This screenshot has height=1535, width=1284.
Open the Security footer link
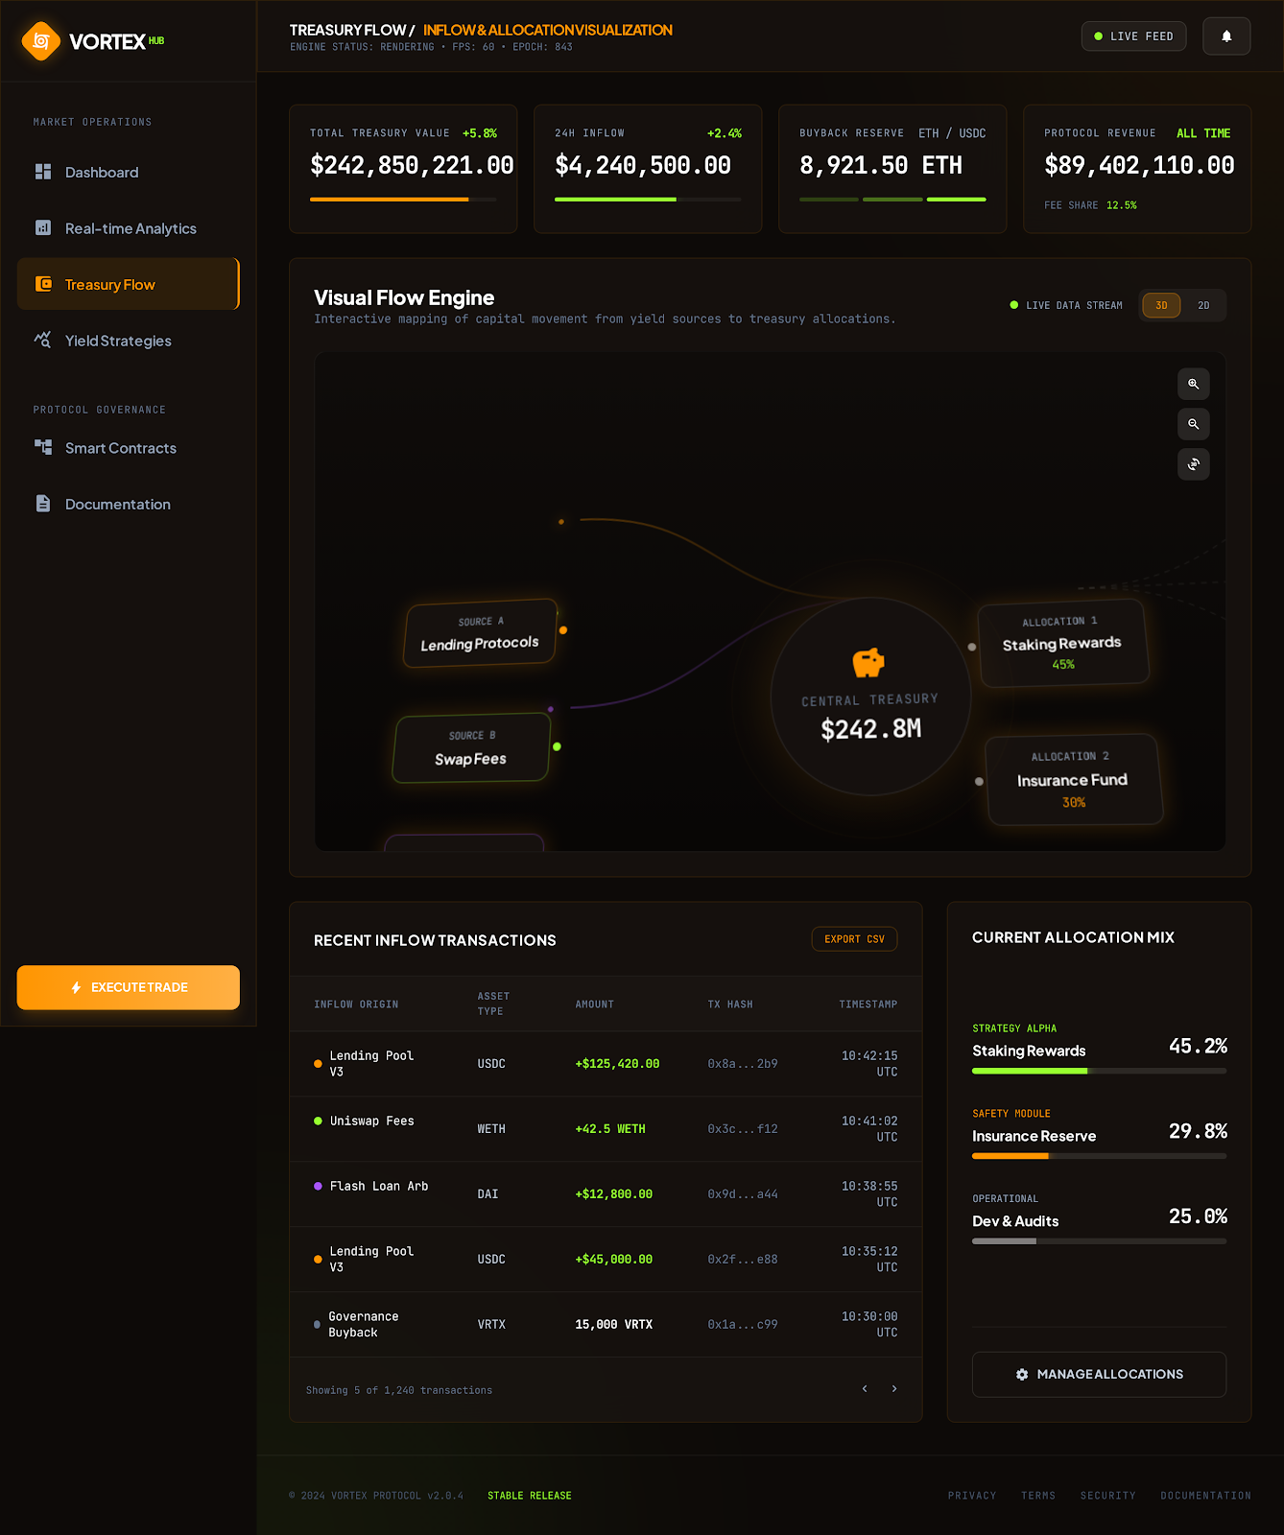1107,1496
